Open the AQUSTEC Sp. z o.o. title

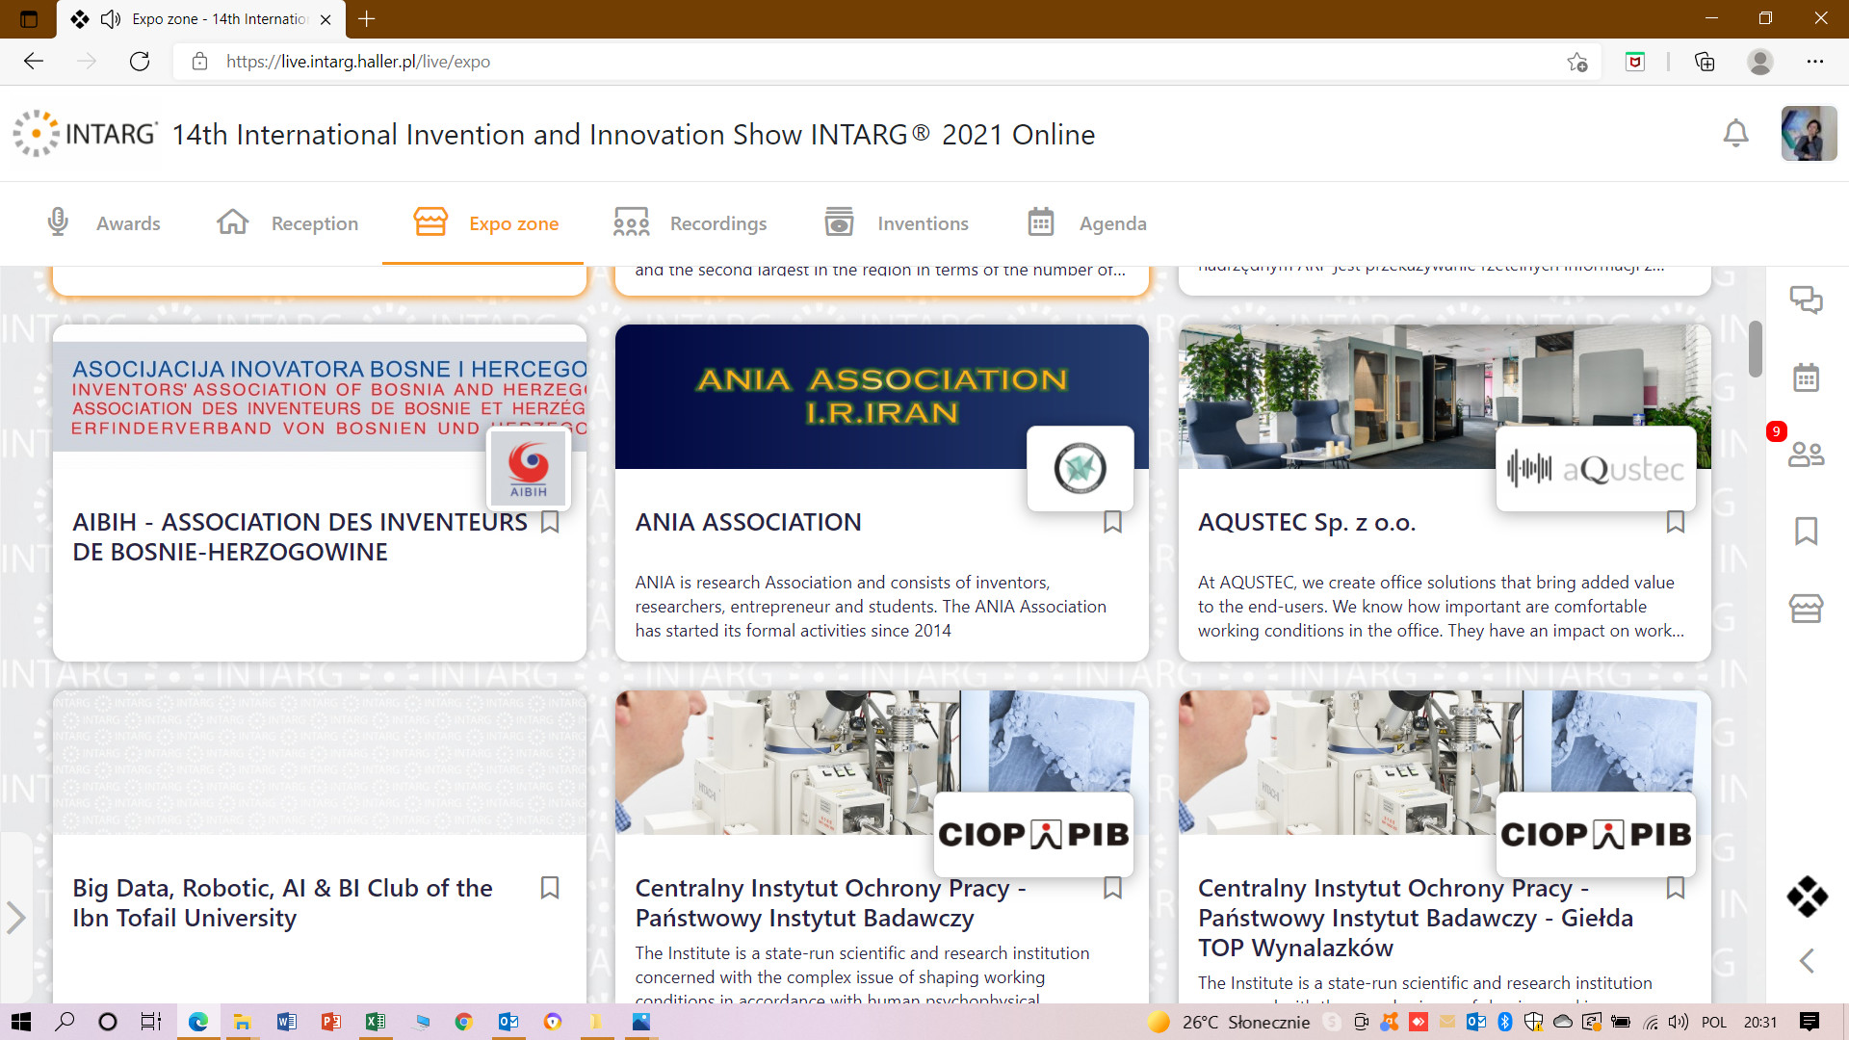pos(1306,522)
